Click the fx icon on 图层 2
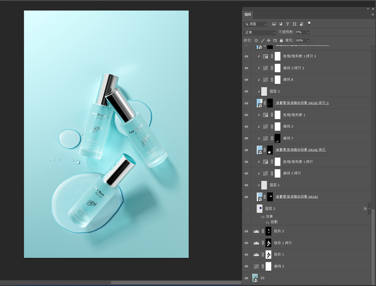 [365, 208]
